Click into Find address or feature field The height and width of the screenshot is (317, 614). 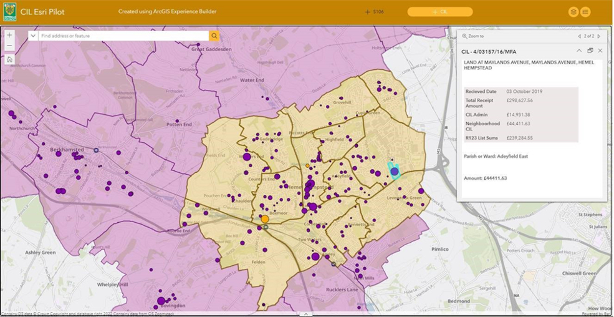122,36
